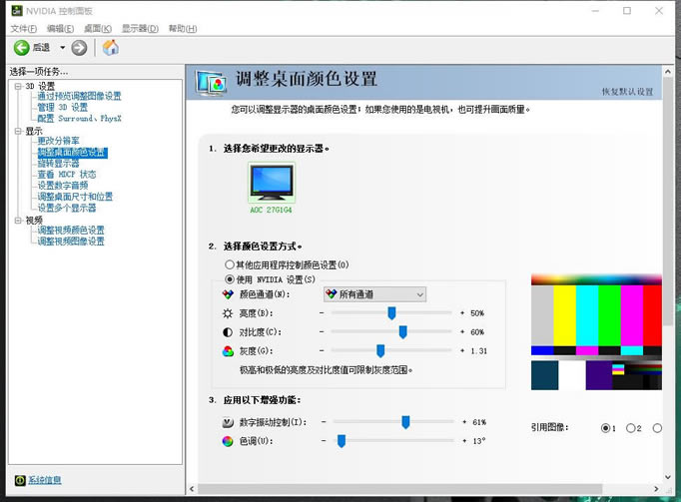
Task: Collapse the 3D Settings tree node
Action: [18, 86]
